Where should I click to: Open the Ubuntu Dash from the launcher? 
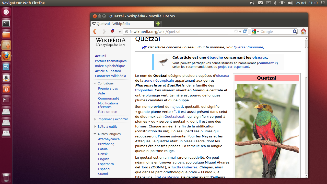(x=6, y=12)
